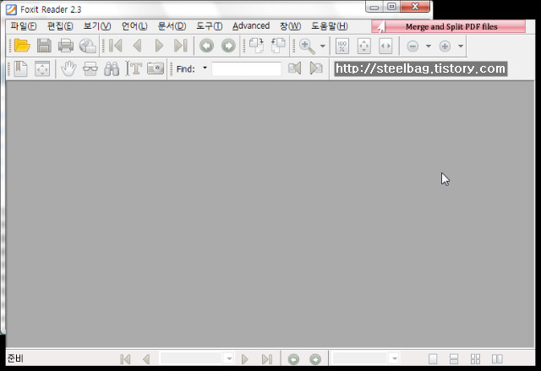Click the glasses reader-face icon
This screenshot has height=371, width=541.
(x=90, y=69)
